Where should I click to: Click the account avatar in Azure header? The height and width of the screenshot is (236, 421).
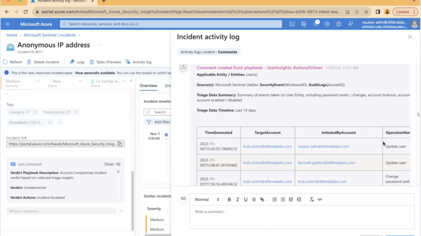[x=414, y=24]
